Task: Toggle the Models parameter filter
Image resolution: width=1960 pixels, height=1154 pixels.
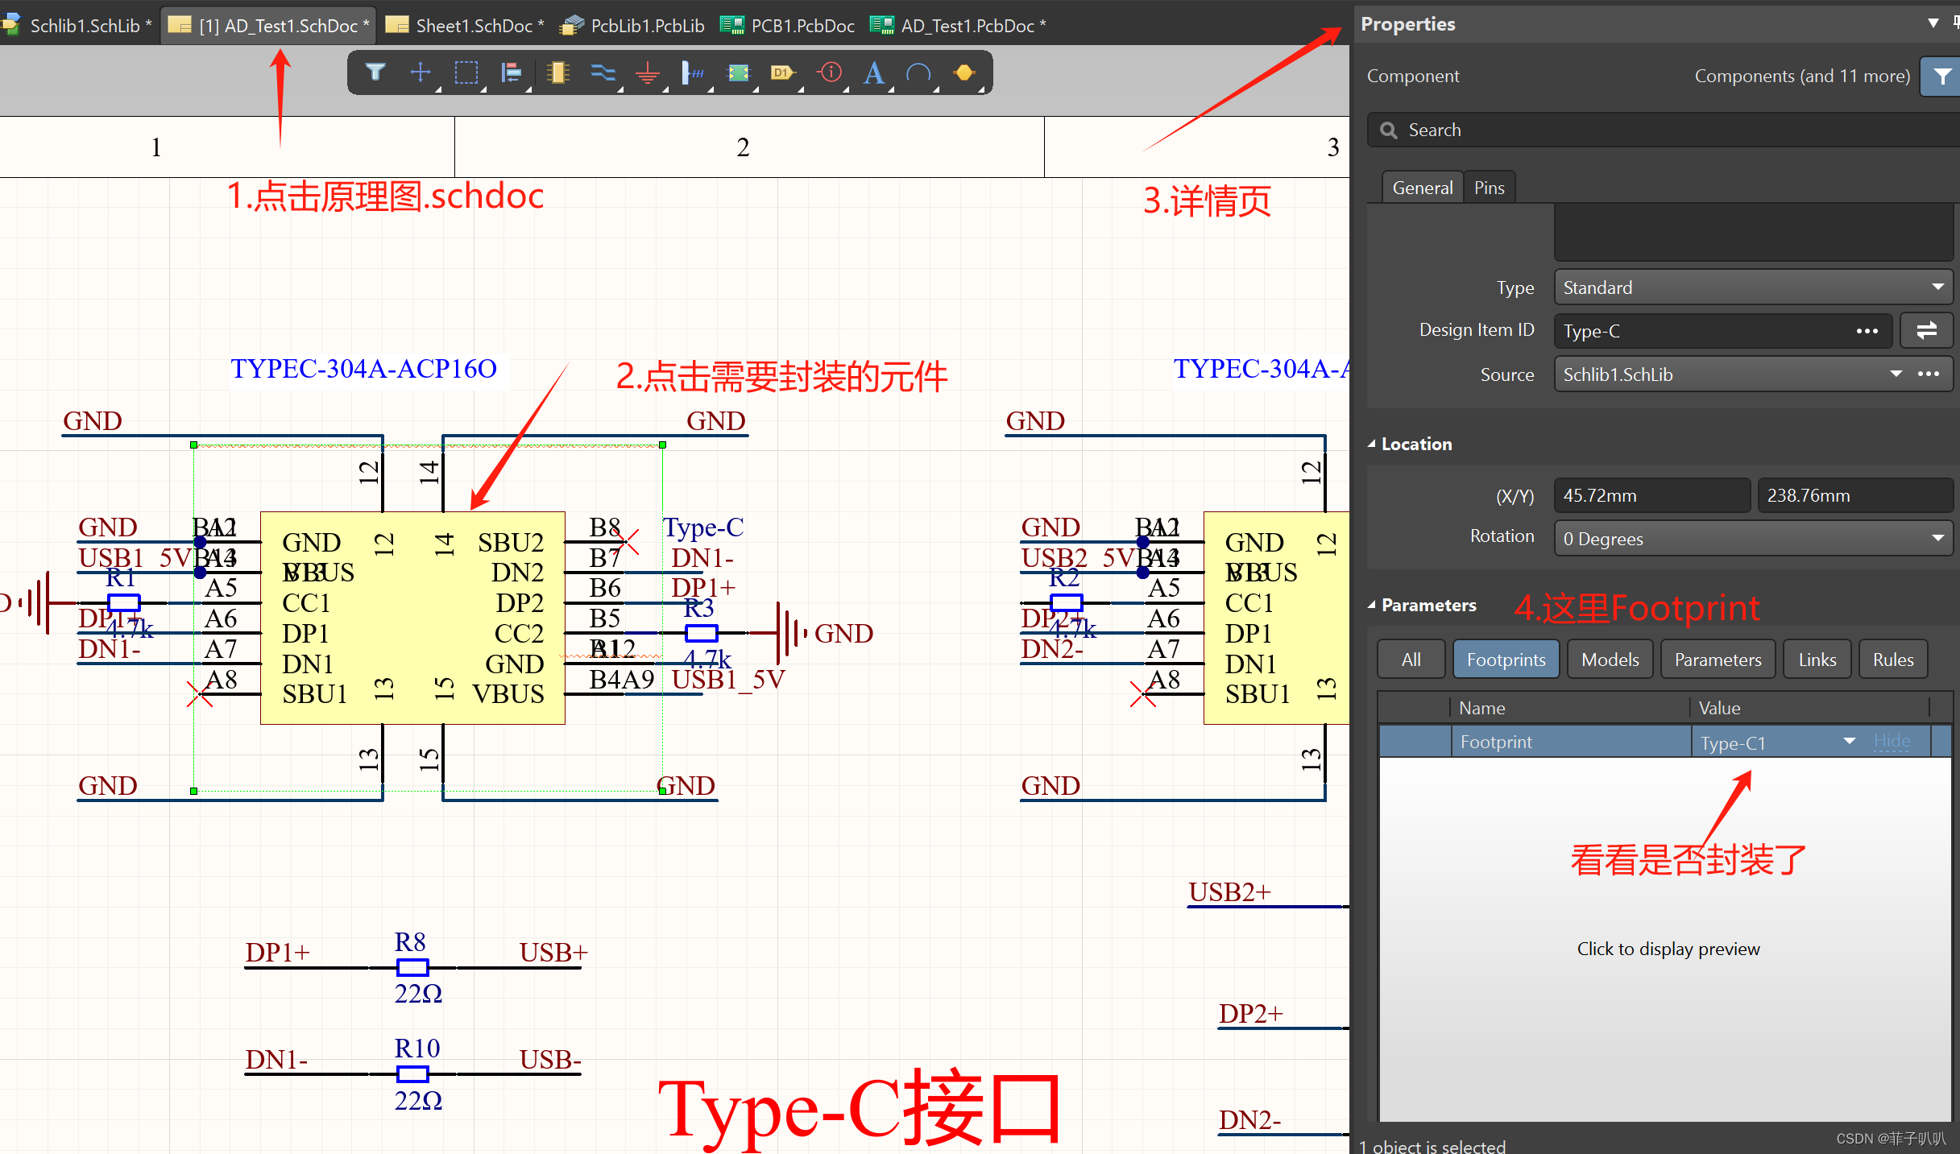Action: point(1609,660)
